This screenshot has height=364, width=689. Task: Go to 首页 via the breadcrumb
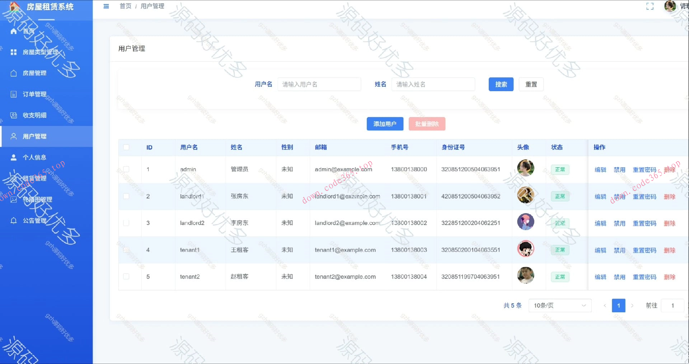tap(125, 6)
